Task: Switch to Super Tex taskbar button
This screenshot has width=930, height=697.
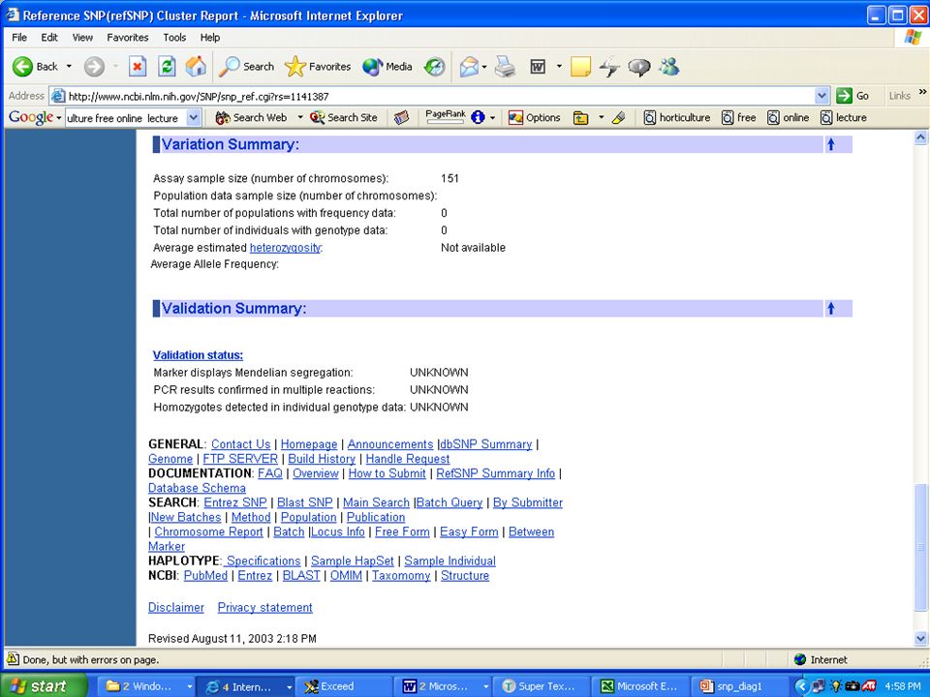Action: coord(542,686)
